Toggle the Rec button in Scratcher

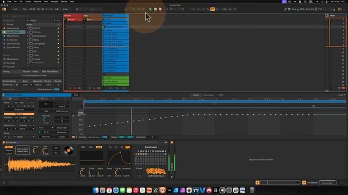tap(91, 147)
